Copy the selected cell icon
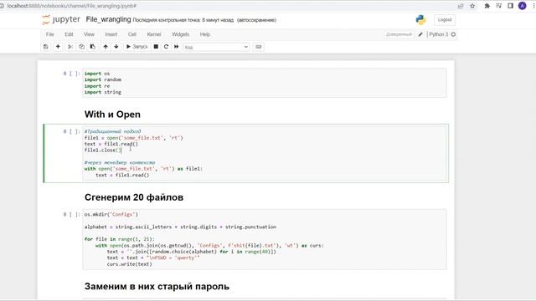The height and width of the screenshot is (301, 536). click(x=81, y=47)
